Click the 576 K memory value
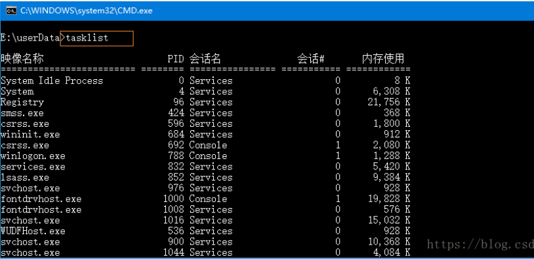Image resolution: width=534 pixels, height=259 pixels. tap(397, 210)
